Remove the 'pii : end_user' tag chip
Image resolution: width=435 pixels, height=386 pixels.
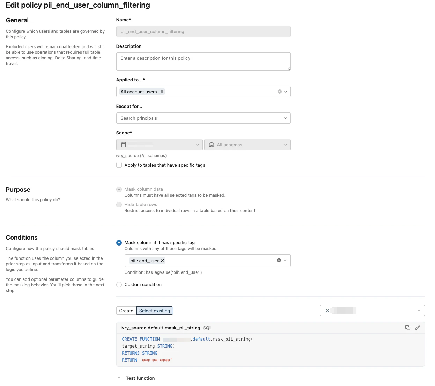pyautogui.click(x=162, y=261)
